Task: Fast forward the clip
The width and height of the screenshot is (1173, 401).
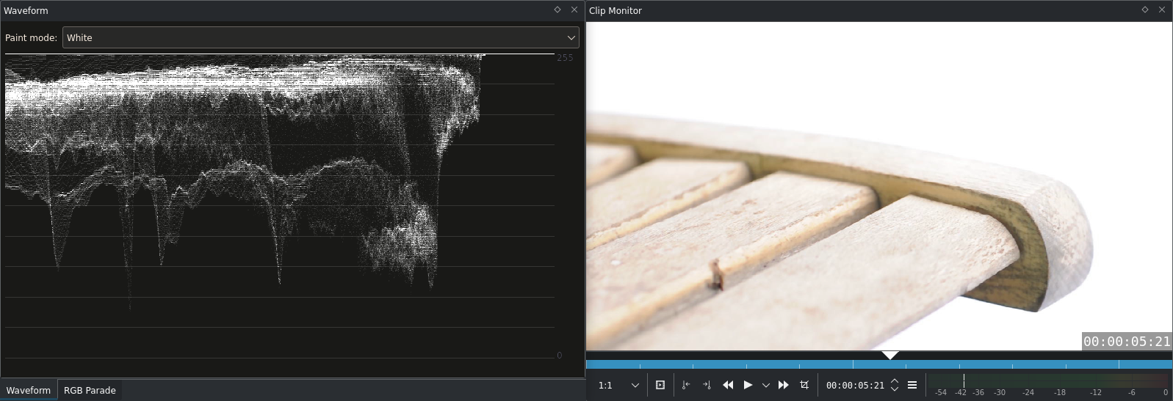Action: 783,385
